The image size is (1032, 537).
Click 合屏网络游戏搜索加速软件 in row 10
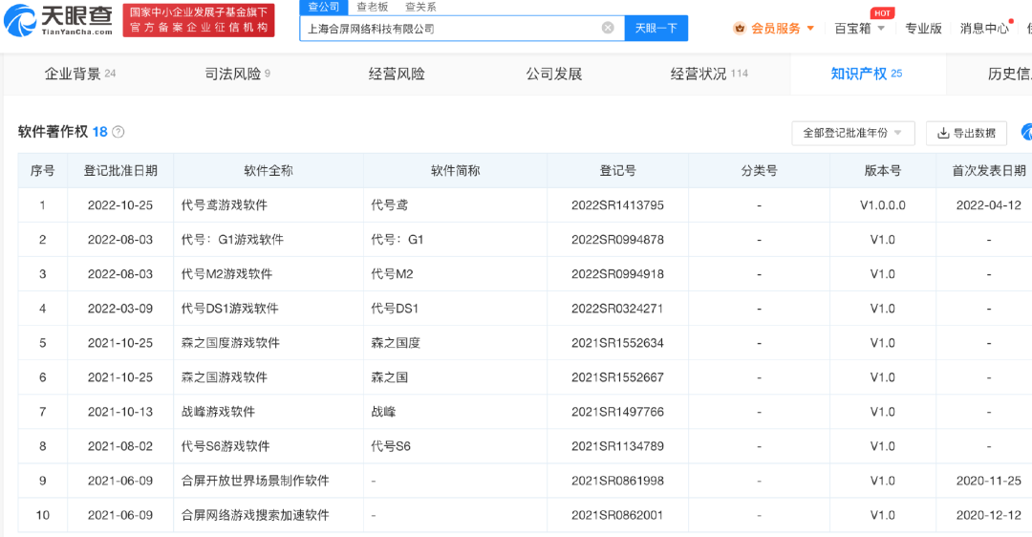pyautogui.click(x=255, y=515)
